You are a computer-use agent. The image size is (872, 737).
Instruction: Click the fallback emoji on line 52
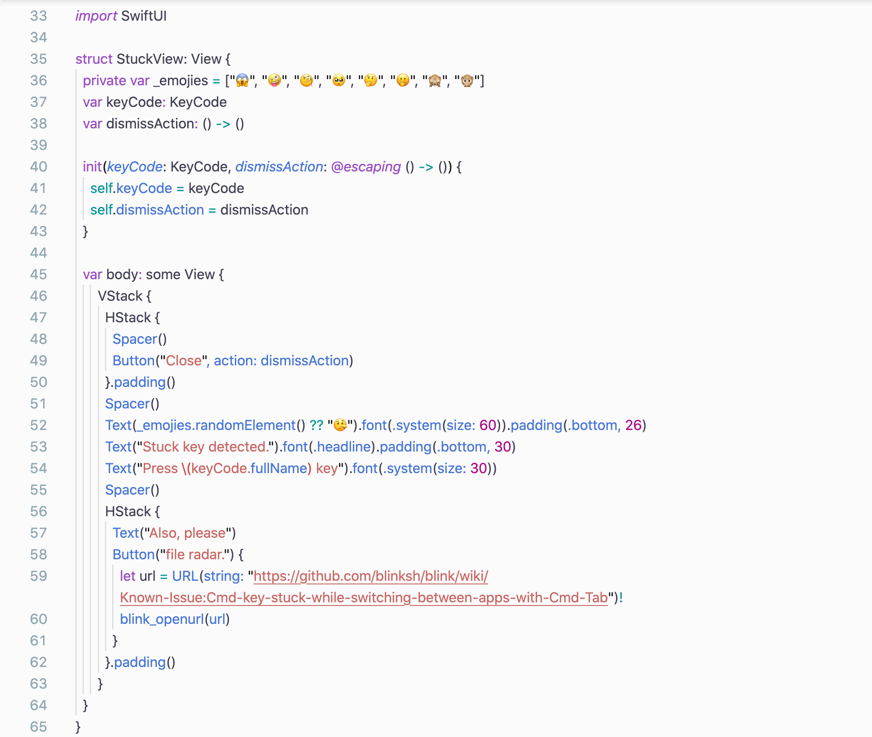pos(340,425)
